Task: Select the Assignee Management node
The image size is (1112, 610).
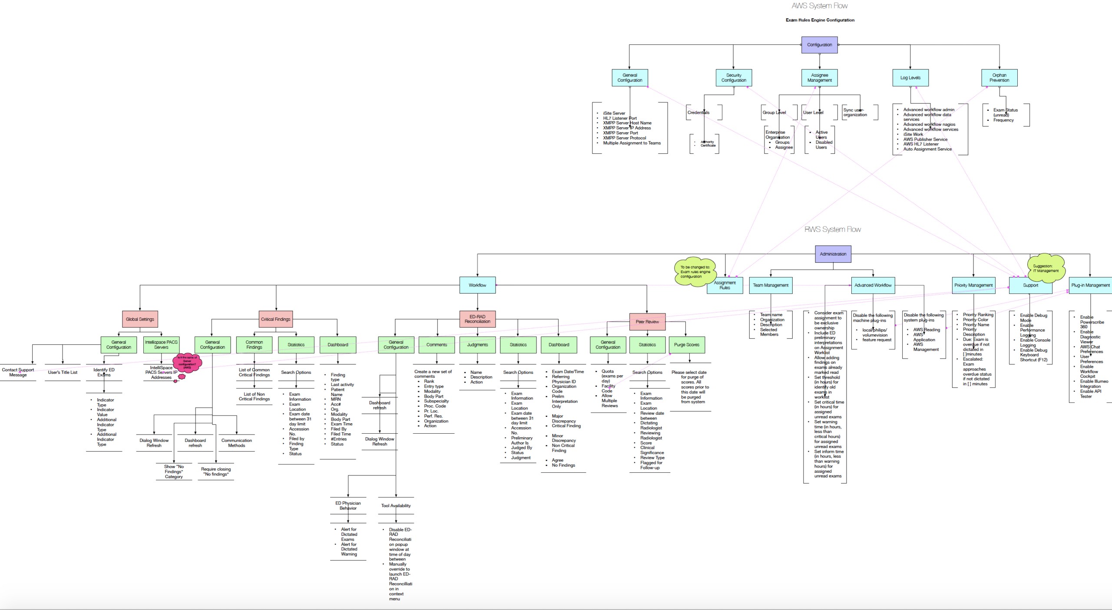Action: click(x=819, y=78)
